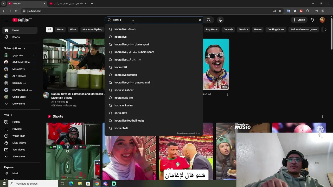The width and height of the screenshot is (333, 187).
Task: Reload the page in Chrome
Action: click(16, 11)
